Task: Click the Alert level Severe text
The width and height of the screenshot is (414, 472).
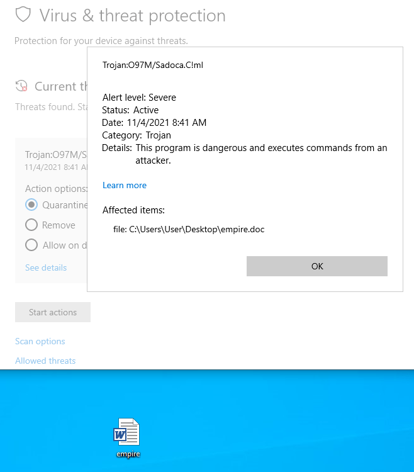Action: point(139,98)
